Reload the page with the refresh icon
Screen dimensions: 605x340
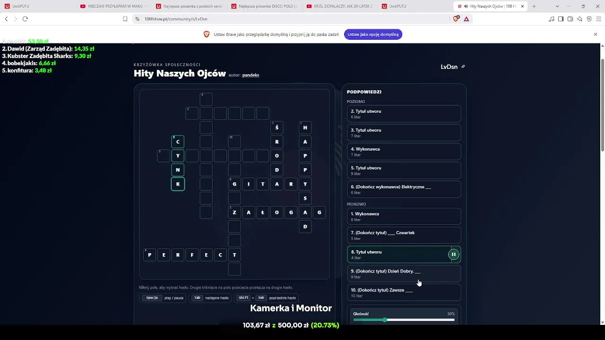(x=25, y=19)
